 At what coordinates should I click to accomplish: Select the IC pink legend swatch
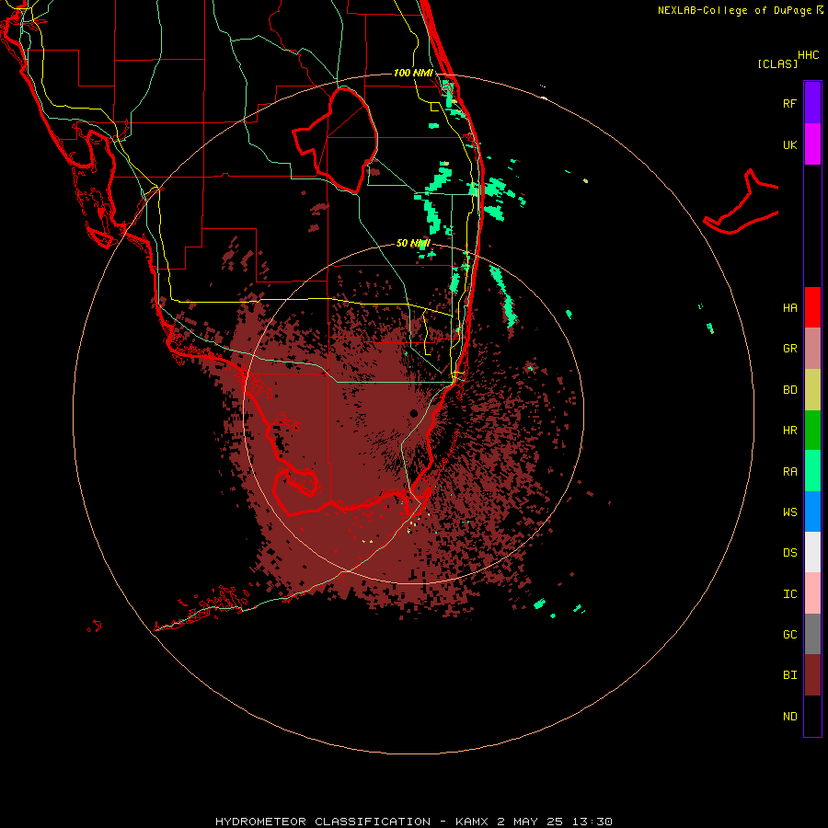[x=812, y=593]
